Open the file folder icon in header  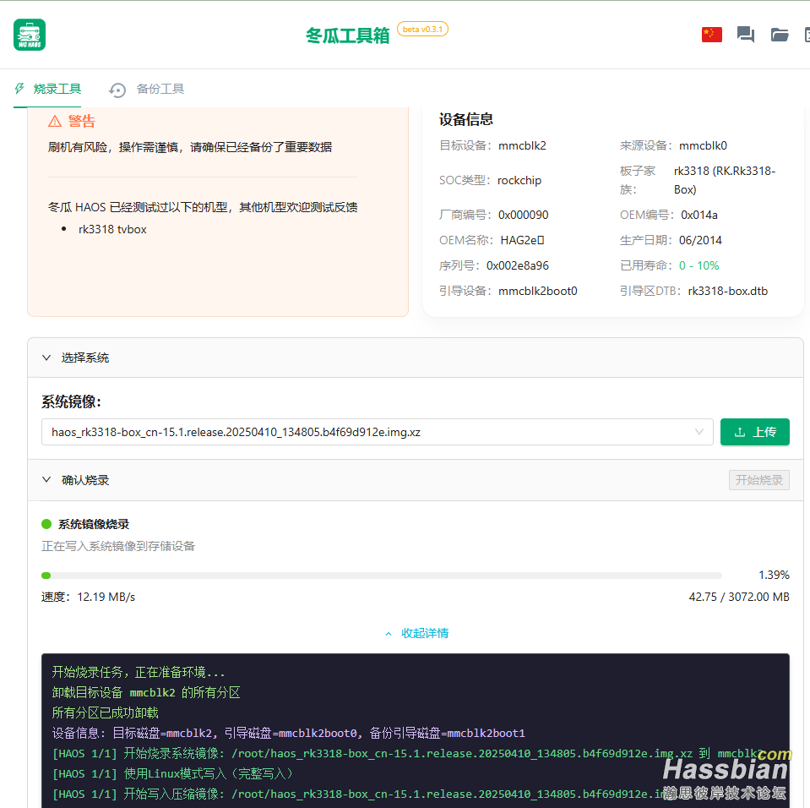tap(780, 35)
